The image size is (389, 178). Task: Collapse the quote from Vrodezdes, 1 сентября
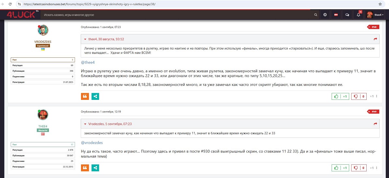(85, 124)
